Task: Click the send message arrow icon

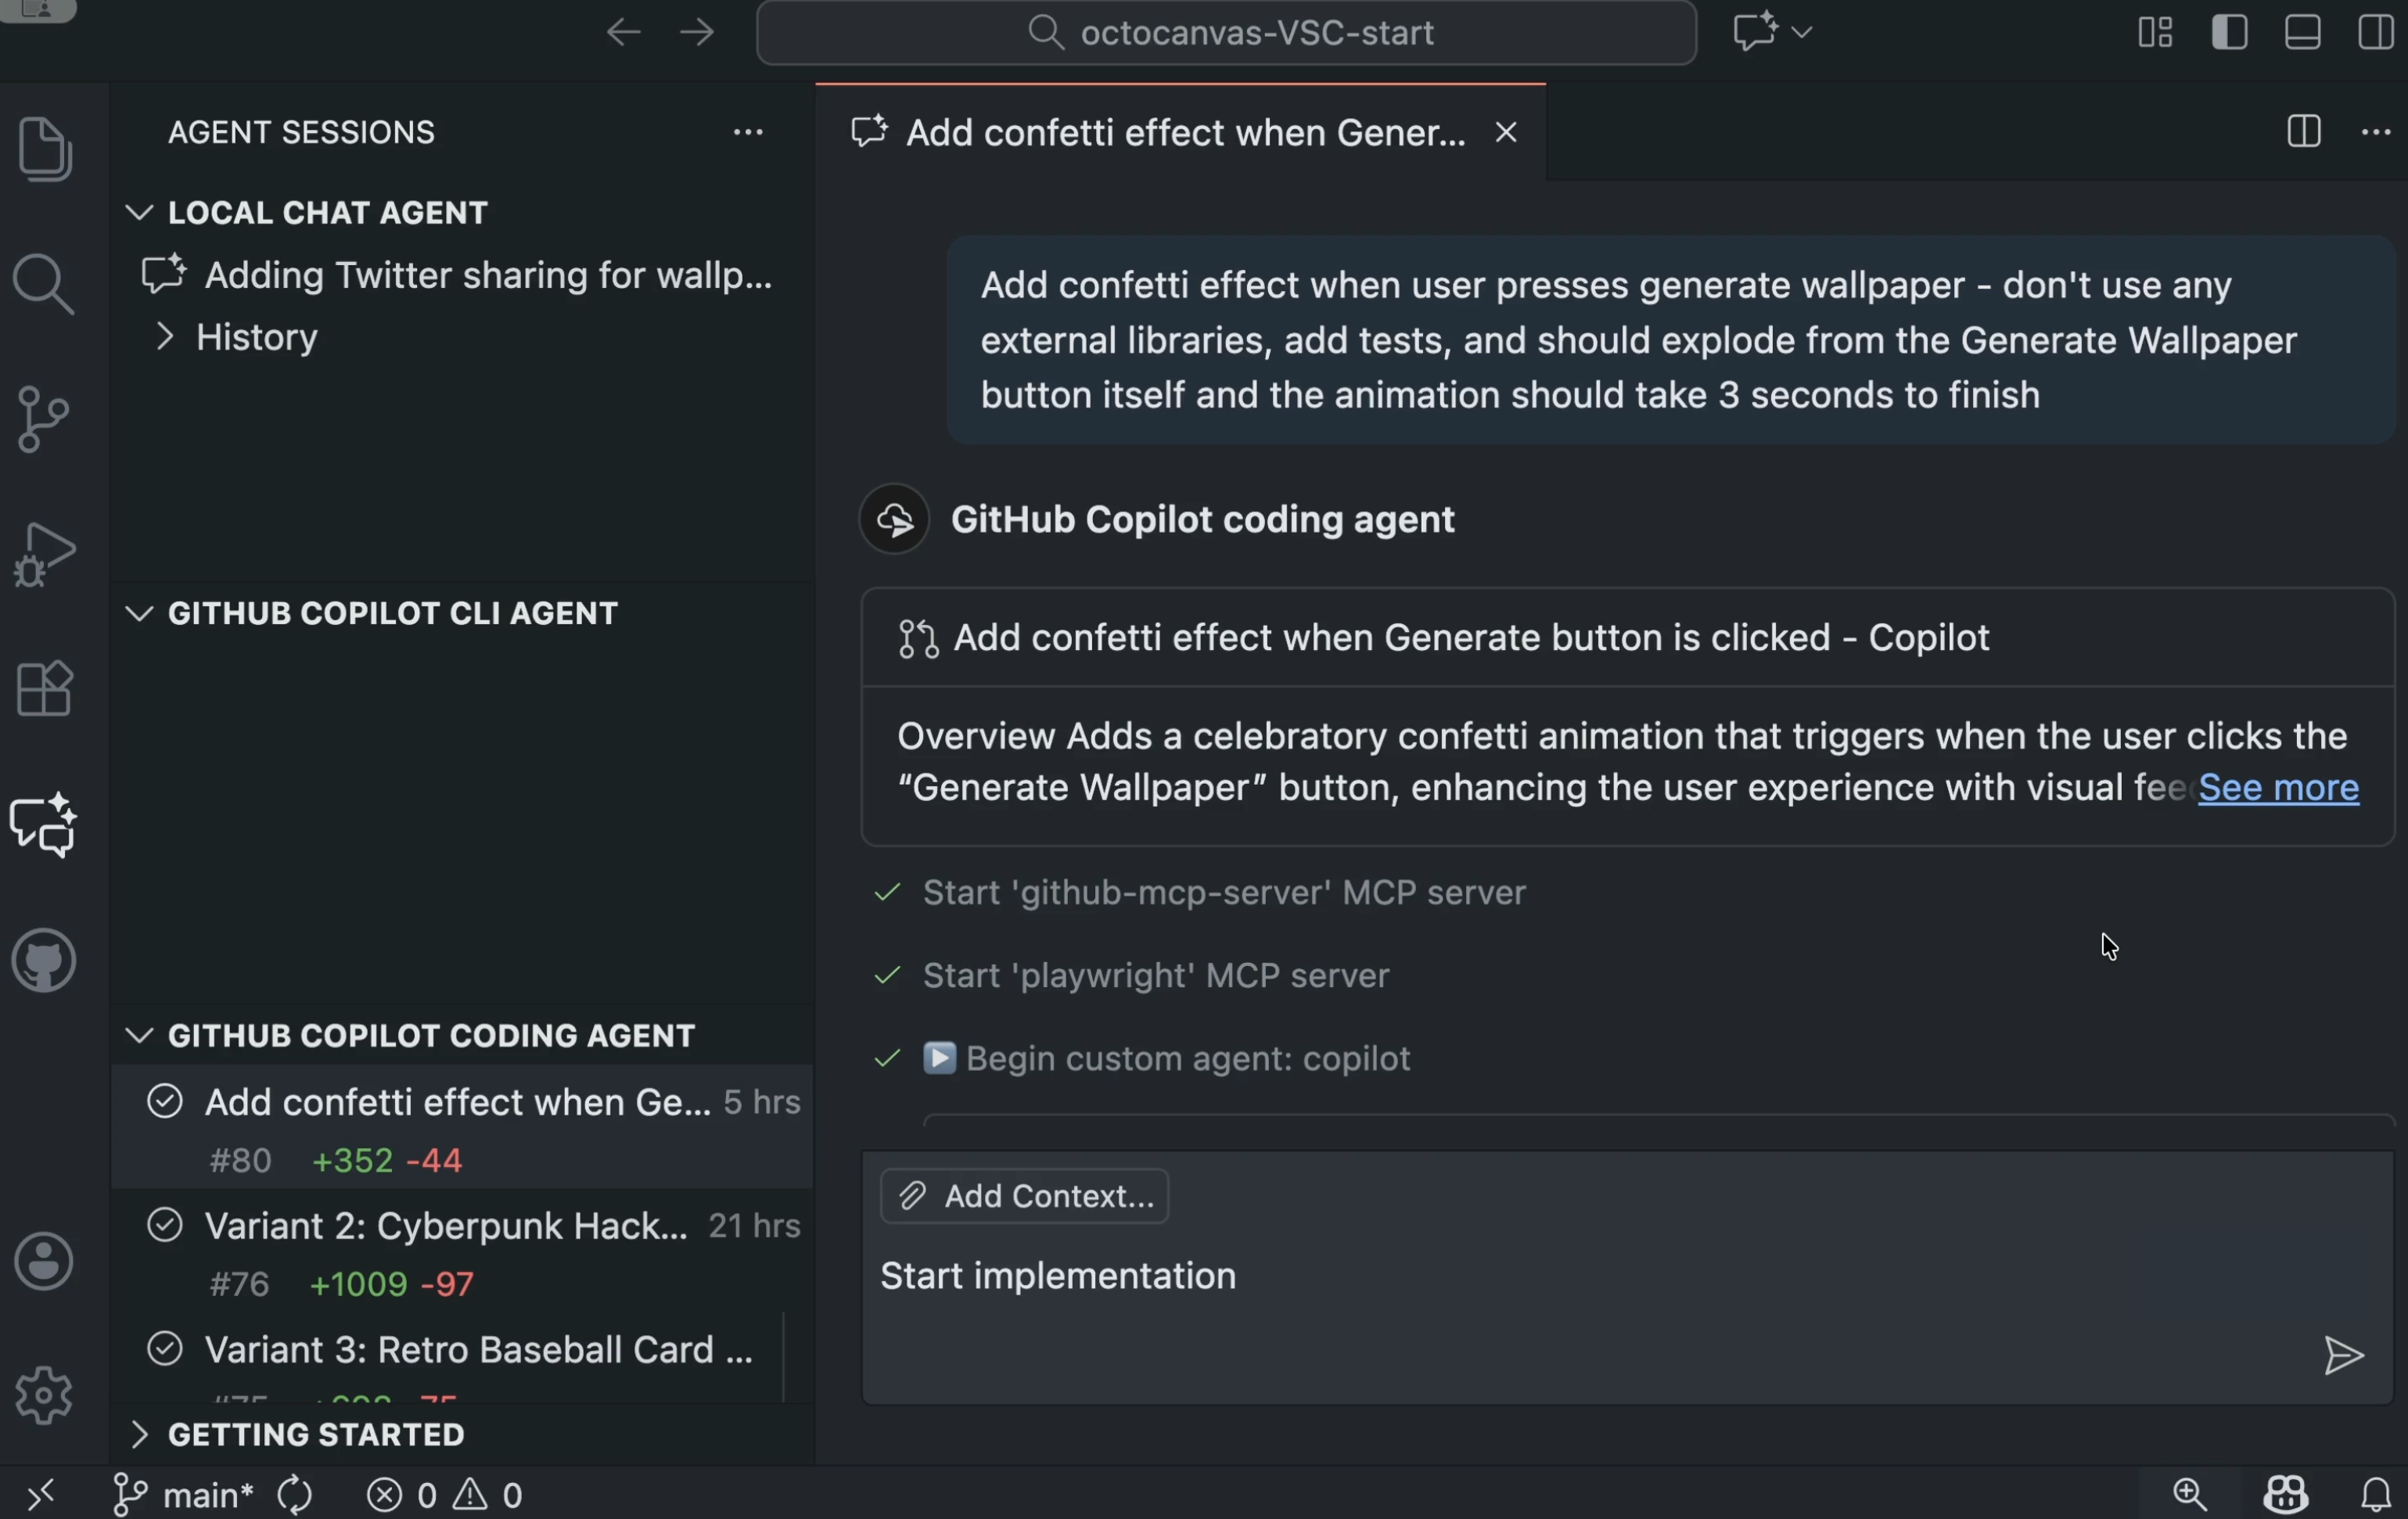Action: tap(2342, 1355)
